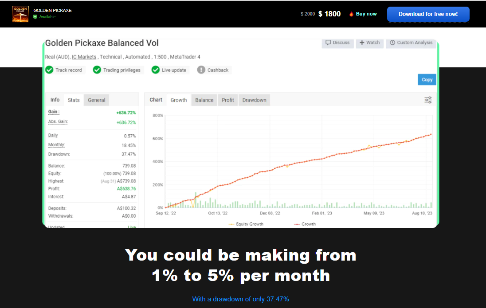This screenshot has height=308, width=486.
Task: Select the Balance chart tab
Action: (x=204, y=100)
